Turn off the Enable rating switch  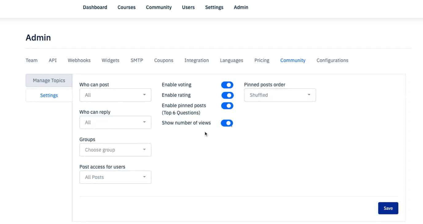[x=227, y=95]
